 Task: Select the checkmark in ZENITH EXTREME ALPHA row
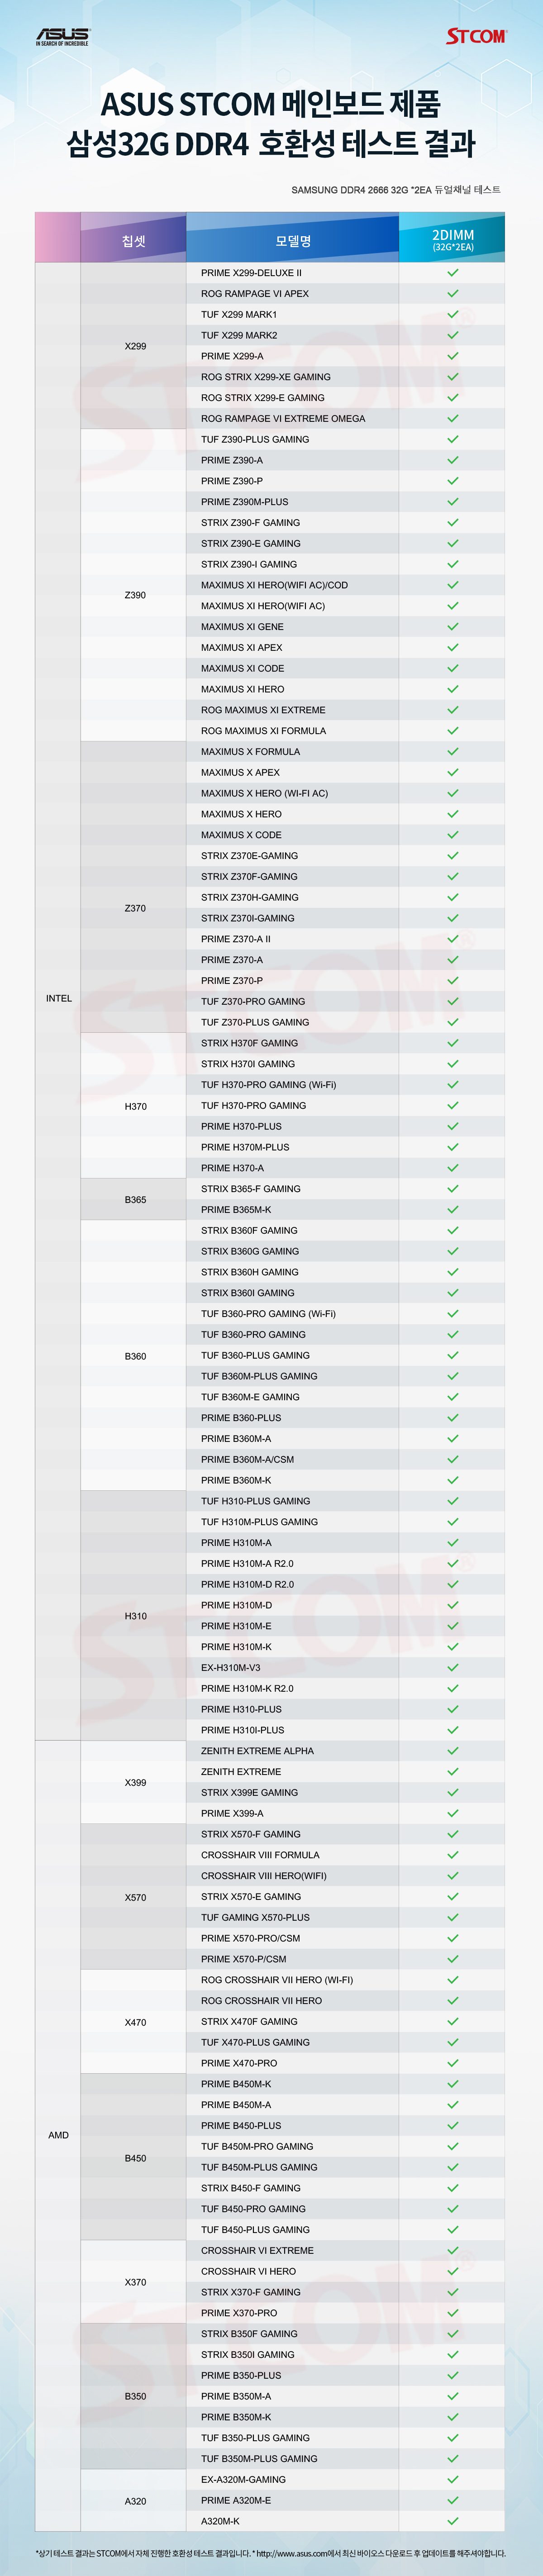pyautogui.click(x=453, y=1750)
